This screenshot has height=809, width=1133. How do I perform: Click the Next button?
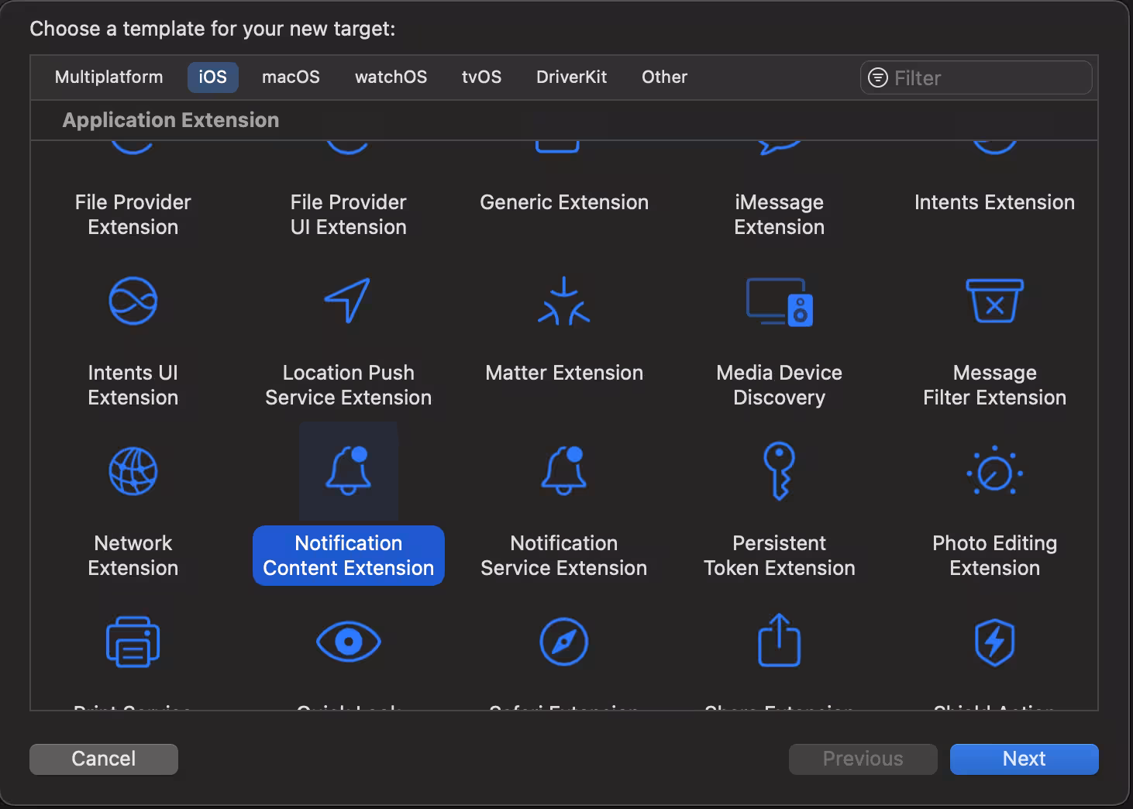[1024, 759]
